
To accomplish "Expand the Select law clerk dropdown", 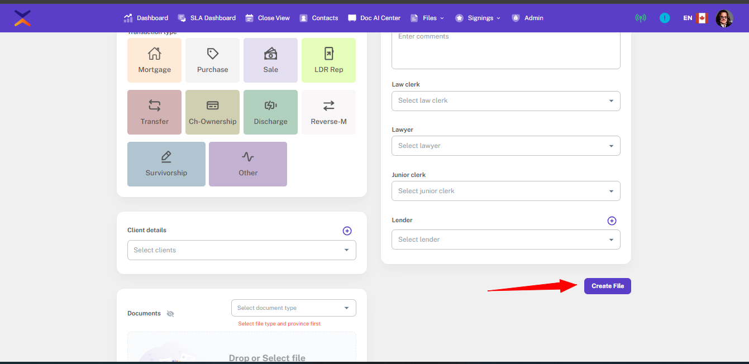I will 505,101.
